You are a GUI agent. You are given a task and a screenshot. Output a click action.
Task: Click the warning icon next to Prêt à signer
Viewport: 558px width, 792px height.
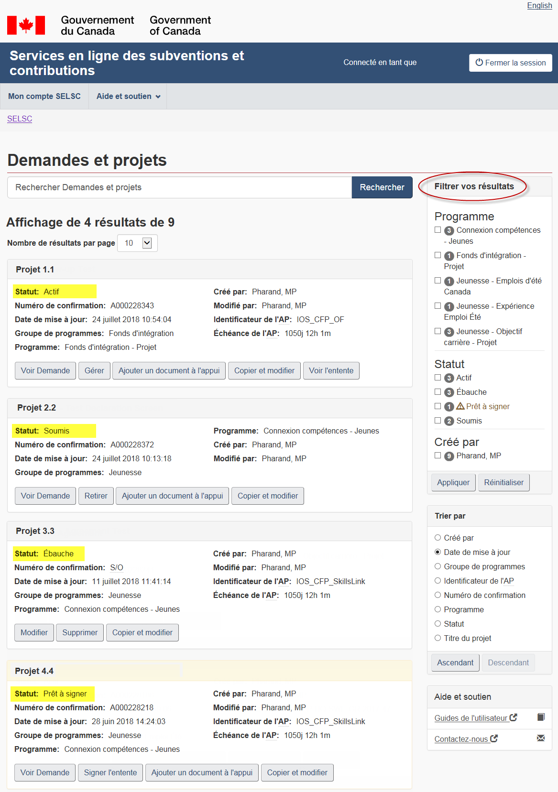click(460, 406)
